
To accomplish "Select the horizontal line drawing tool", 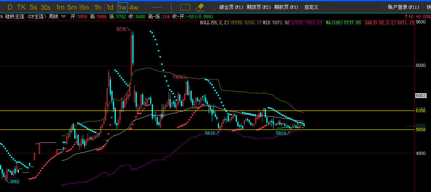I will tap(157, 7).
